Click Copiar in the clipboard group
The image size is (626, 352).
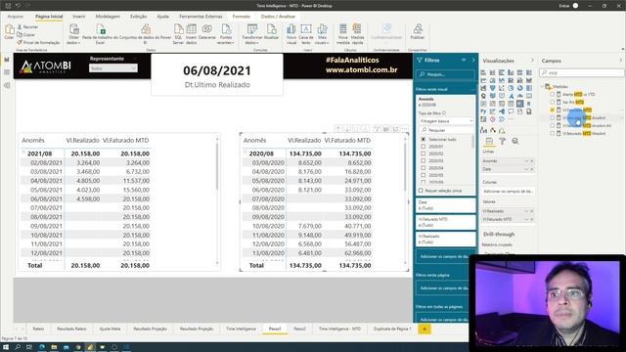click(x=26, y=35)
